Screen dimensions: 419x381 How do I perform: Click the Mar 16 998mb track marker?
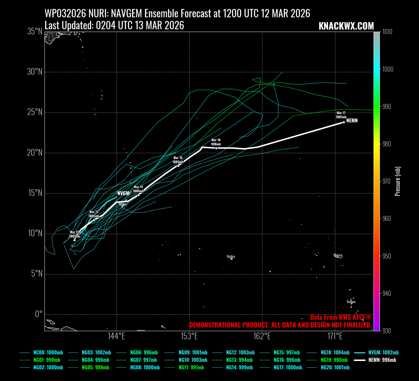point(216,148)
